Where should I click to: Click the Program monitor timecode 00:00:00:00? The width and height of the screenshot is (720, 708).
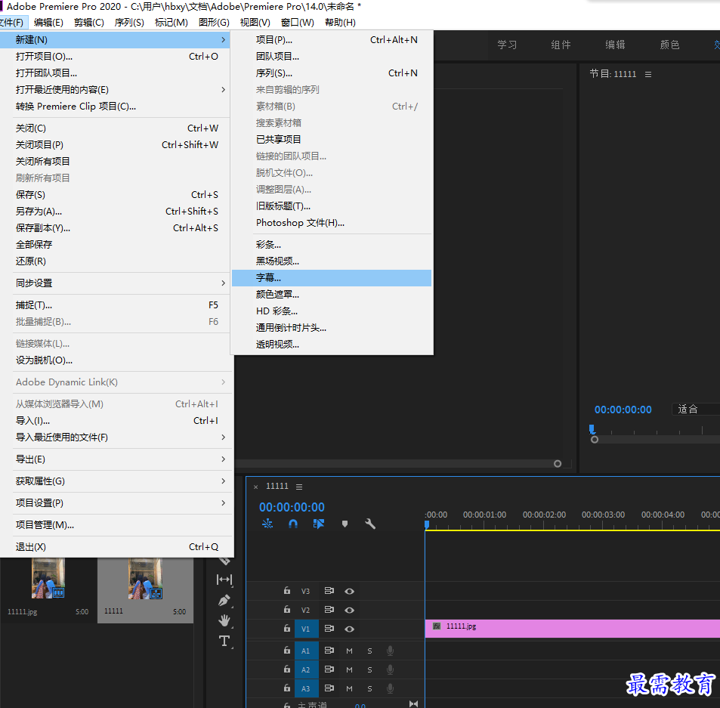pos(623,410)
